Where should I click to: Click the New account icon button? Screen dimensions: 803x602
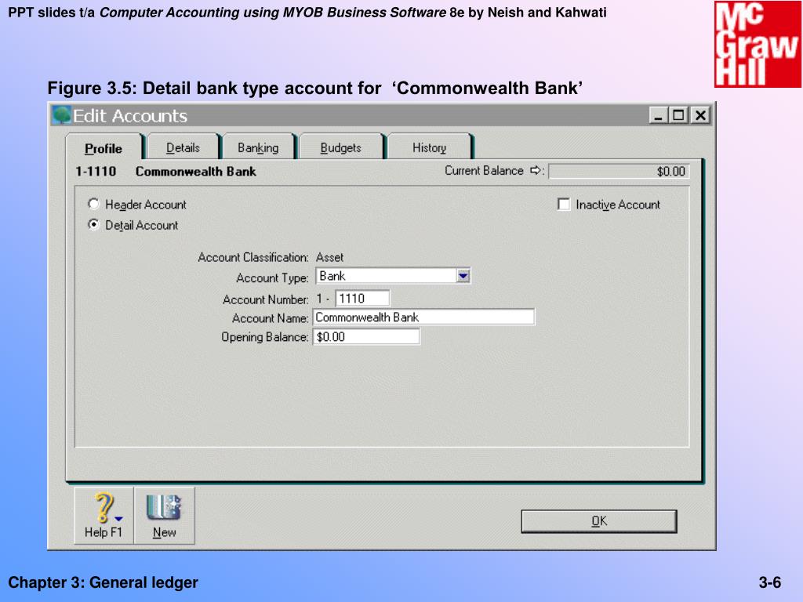point(164,516)
